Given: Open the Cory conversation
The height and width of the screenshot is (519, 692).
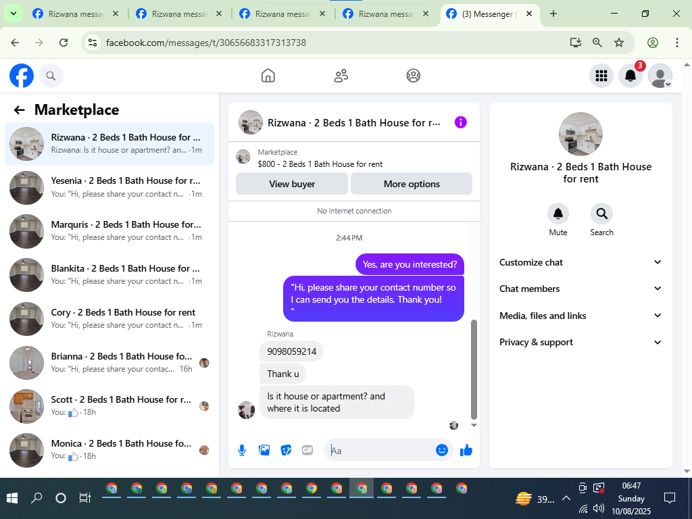Looking at the screenshot, I should (x=109, y=319).
